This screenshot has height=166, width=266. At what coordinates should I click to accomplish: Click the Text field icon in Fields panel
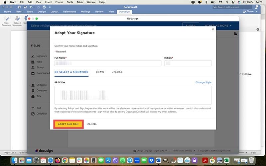tap(33, 108)
